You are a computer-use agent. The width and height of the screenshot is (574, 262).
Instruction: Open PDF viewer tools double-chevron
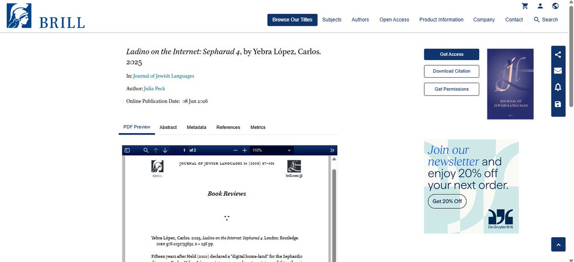click(x=332, y=150)
